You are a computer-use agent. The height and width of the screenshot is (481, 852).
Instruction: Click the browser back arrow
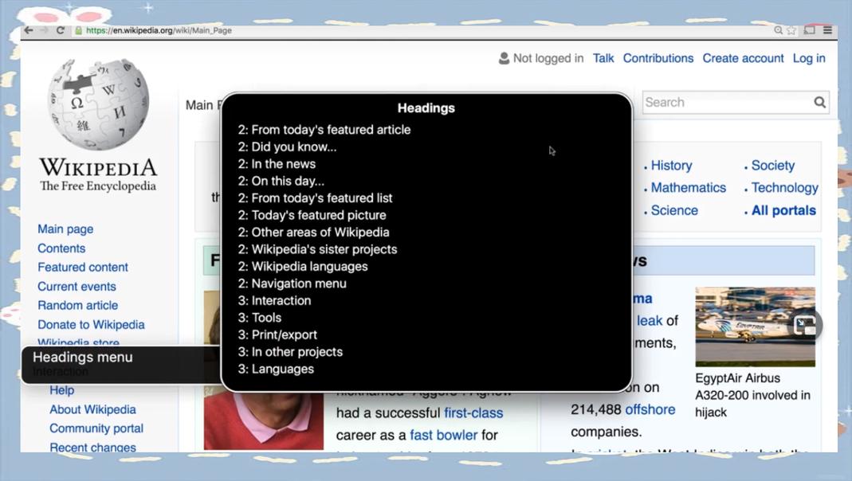coord(29,30)
